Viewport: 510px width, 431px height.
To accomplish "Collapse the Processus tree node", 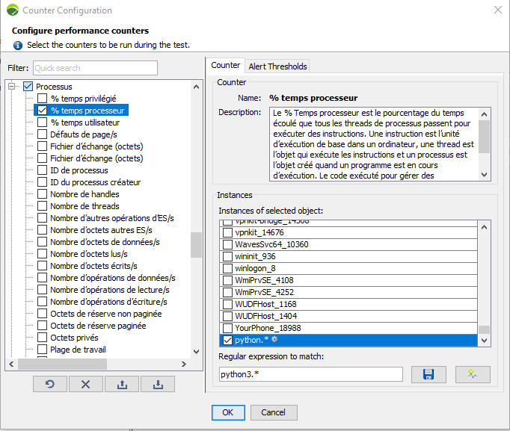I will tap(13, 87).
